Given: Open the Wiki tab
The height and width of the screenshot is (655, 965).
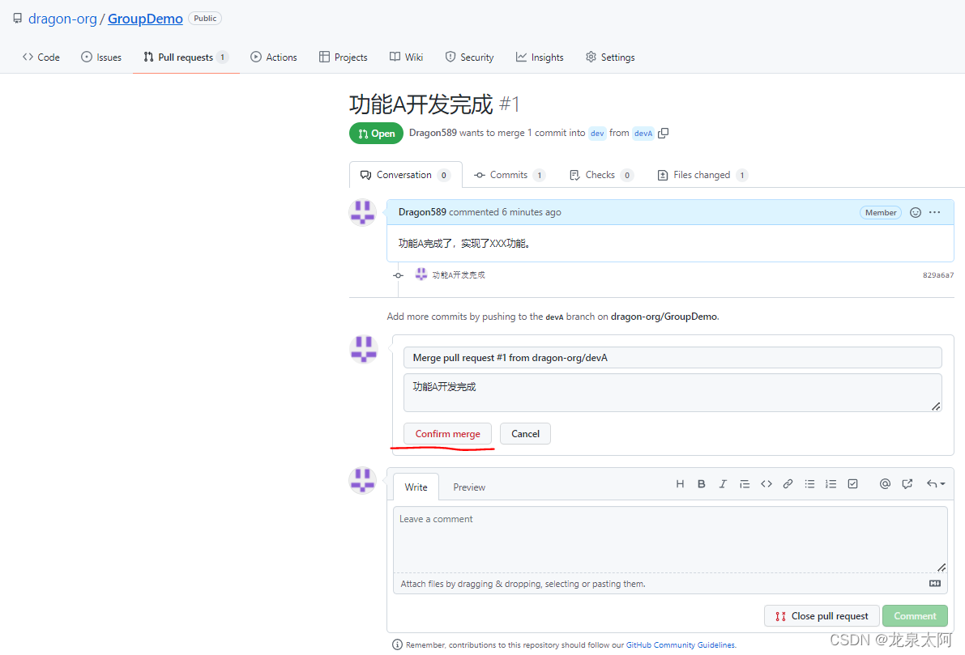Looking at the screenshot, I should click(x=406, y=57).
